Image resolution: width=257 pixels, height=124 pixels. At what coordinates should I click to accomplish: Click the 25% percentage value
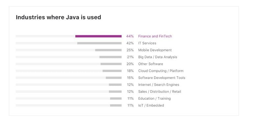click(130, 50)
